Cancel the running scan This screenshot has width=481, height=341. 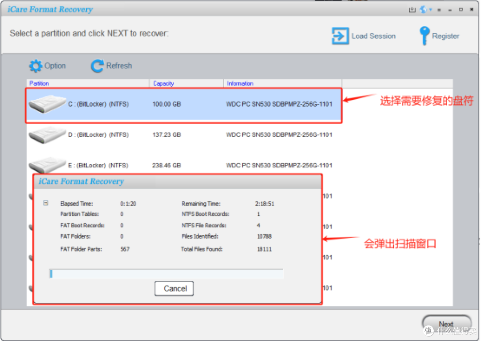click(x=174, y=288)
